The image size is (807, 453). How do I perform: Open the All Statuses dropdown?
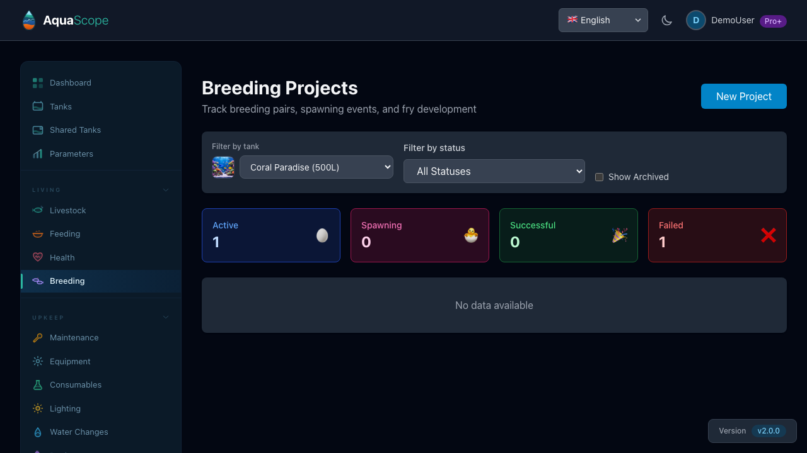pos(494,171)
